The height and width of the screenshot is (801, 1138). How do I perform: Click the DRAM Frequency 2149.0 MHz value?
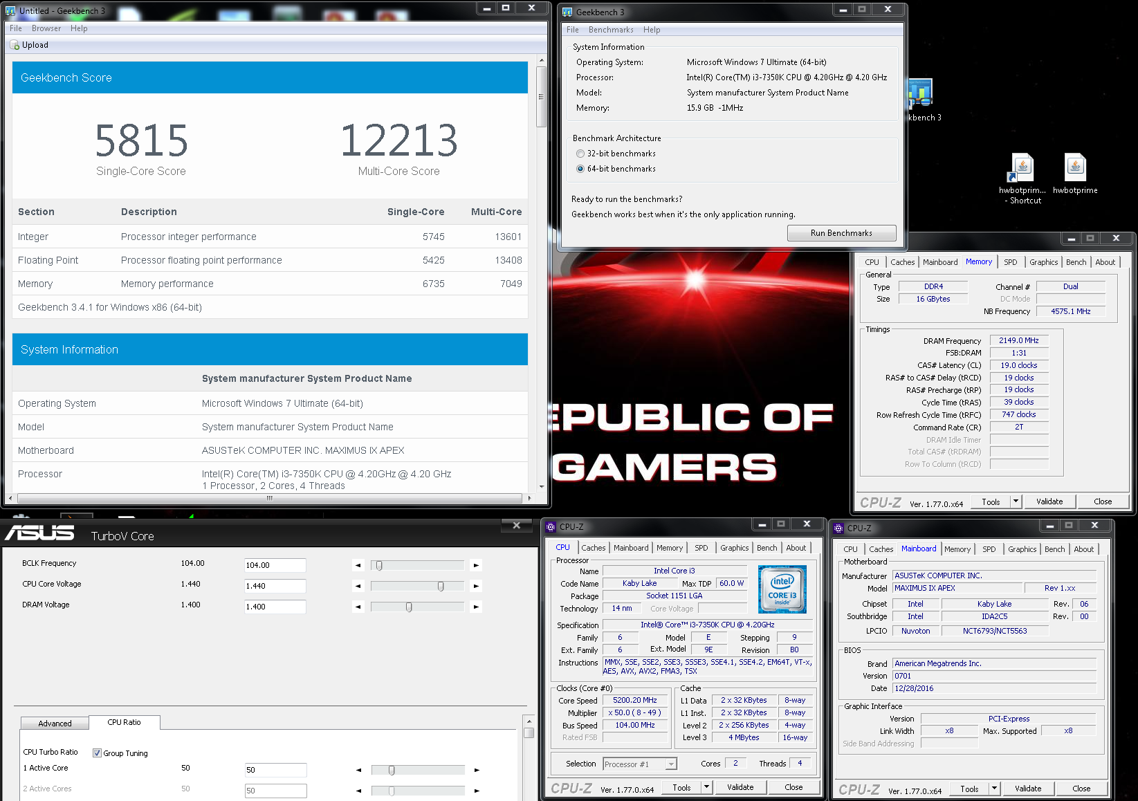(1019, 340)
